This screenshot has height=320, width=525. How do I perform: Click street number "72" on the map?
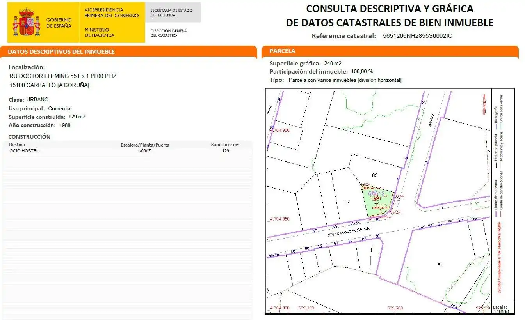pyautogui.click(x=475, y=218)
